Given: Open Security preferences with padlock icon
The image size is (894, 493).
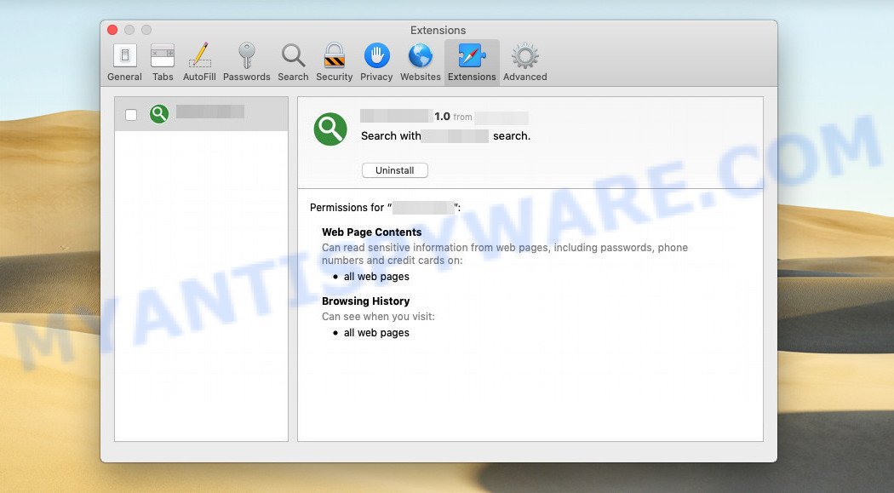Looking at the screenshot, I should (x=334, y=62).
